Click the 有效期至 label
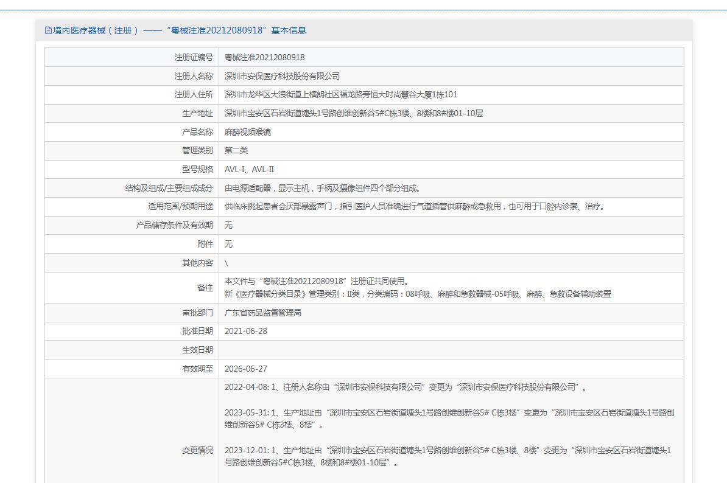This screenshot has width=727, height=483. point(197,369)
